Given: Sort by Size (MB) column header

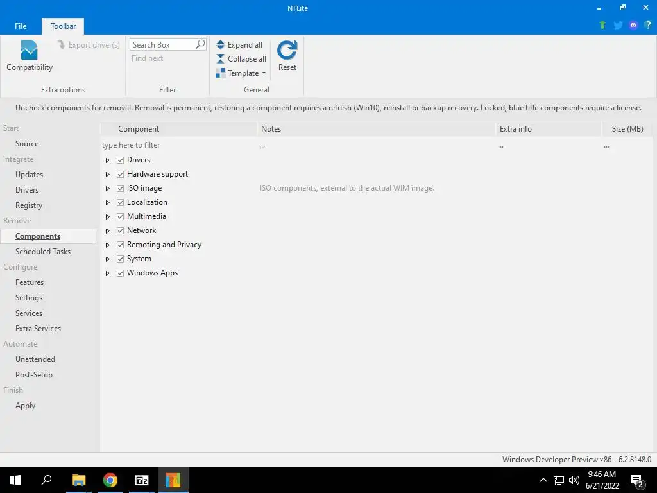Looking at the screenshot, I should [627, 128].
